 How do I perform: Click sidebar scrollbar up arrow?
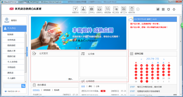pyautogui.click(x=25, y=33)
